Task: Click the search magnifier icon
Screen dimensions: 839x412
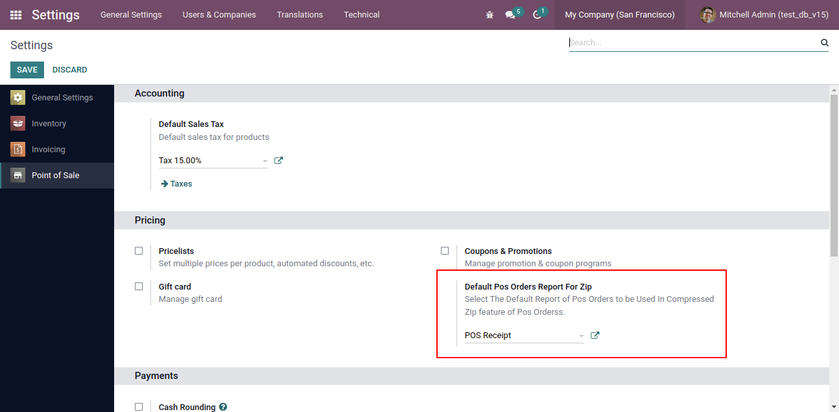Action: [x=824, y=43]
